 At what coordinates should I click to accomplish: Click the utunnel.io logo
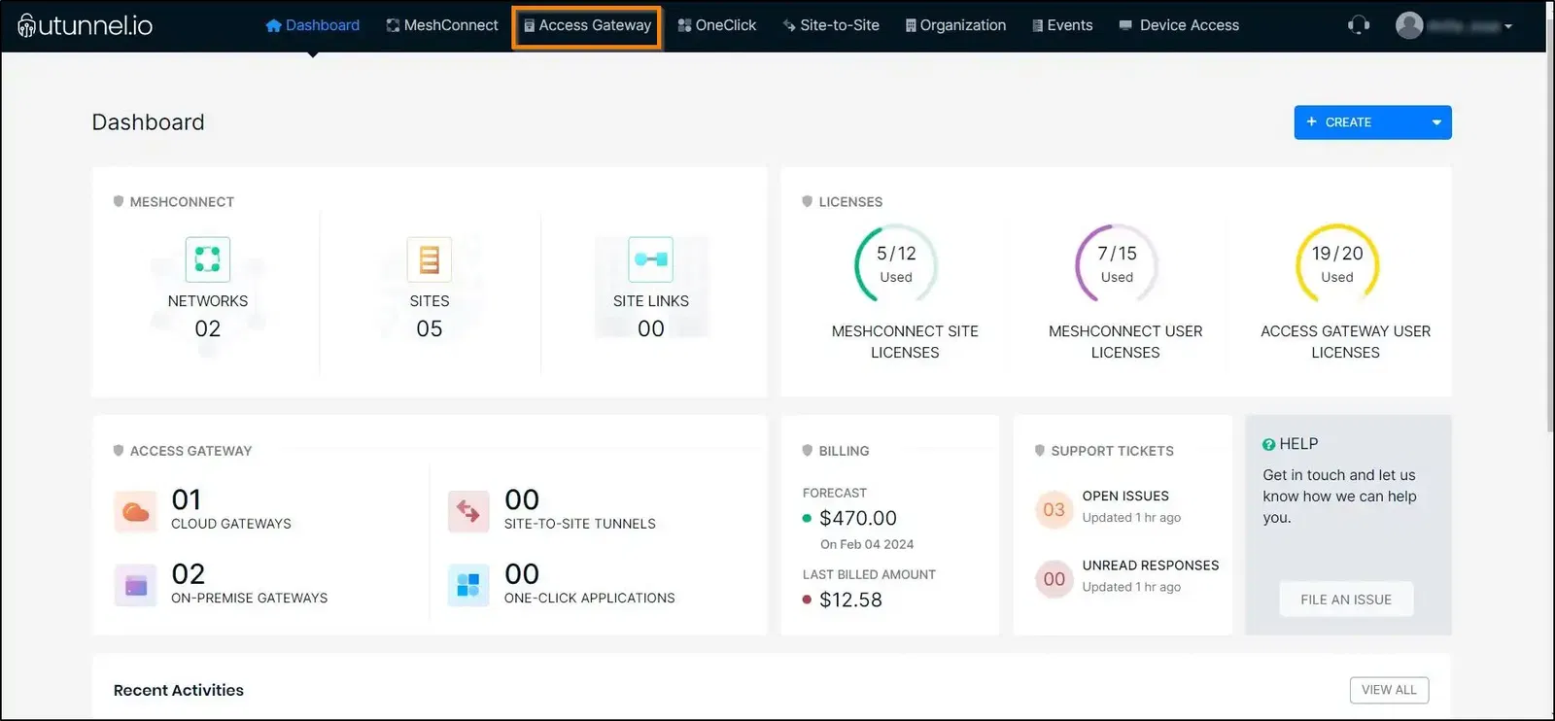(x=86, y=25)
